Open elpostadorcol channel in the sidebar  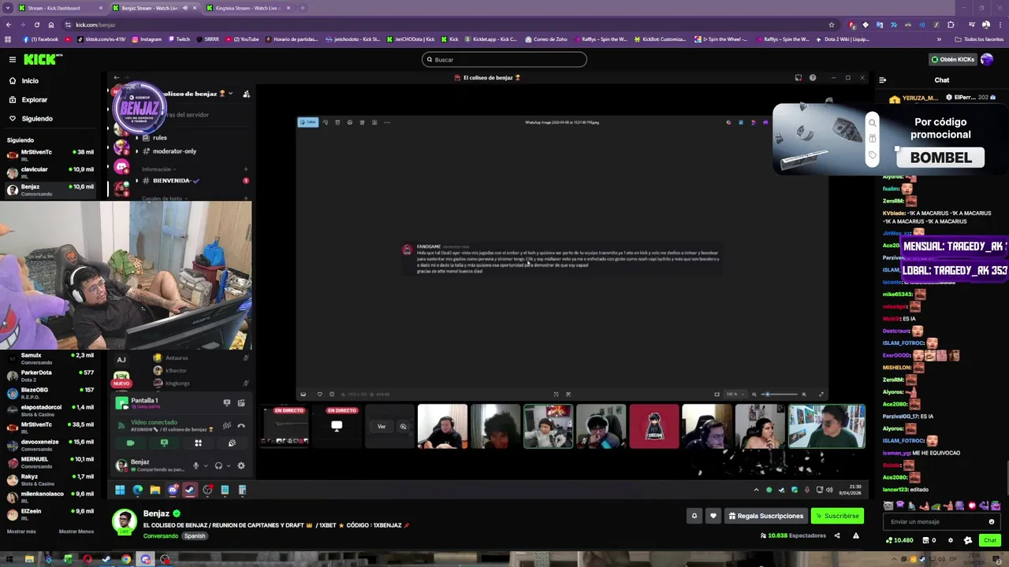click(50, 410)
